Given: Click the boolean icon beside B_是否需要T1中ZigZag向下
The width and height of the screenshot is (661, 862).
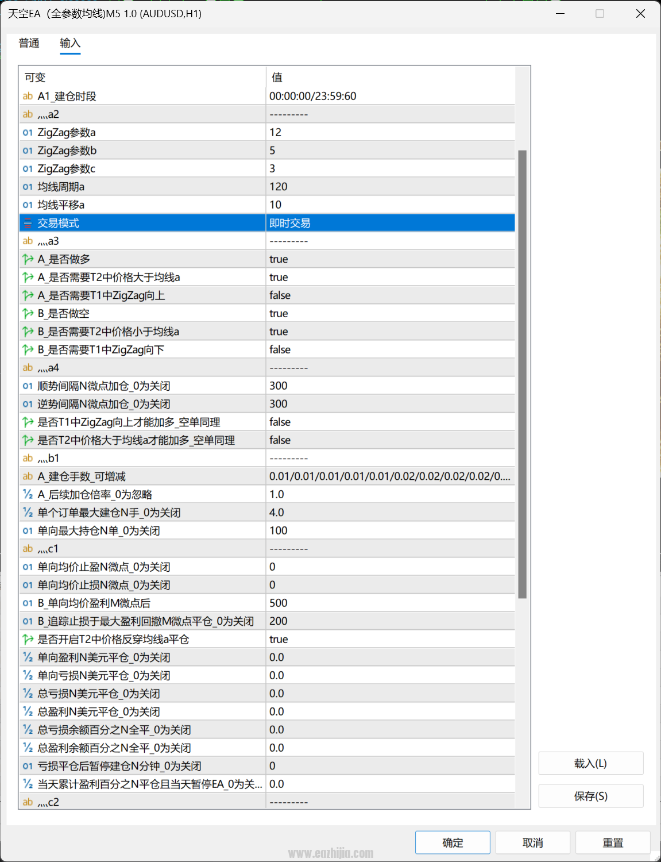Looking at the screenshot, I should (28, 350).
